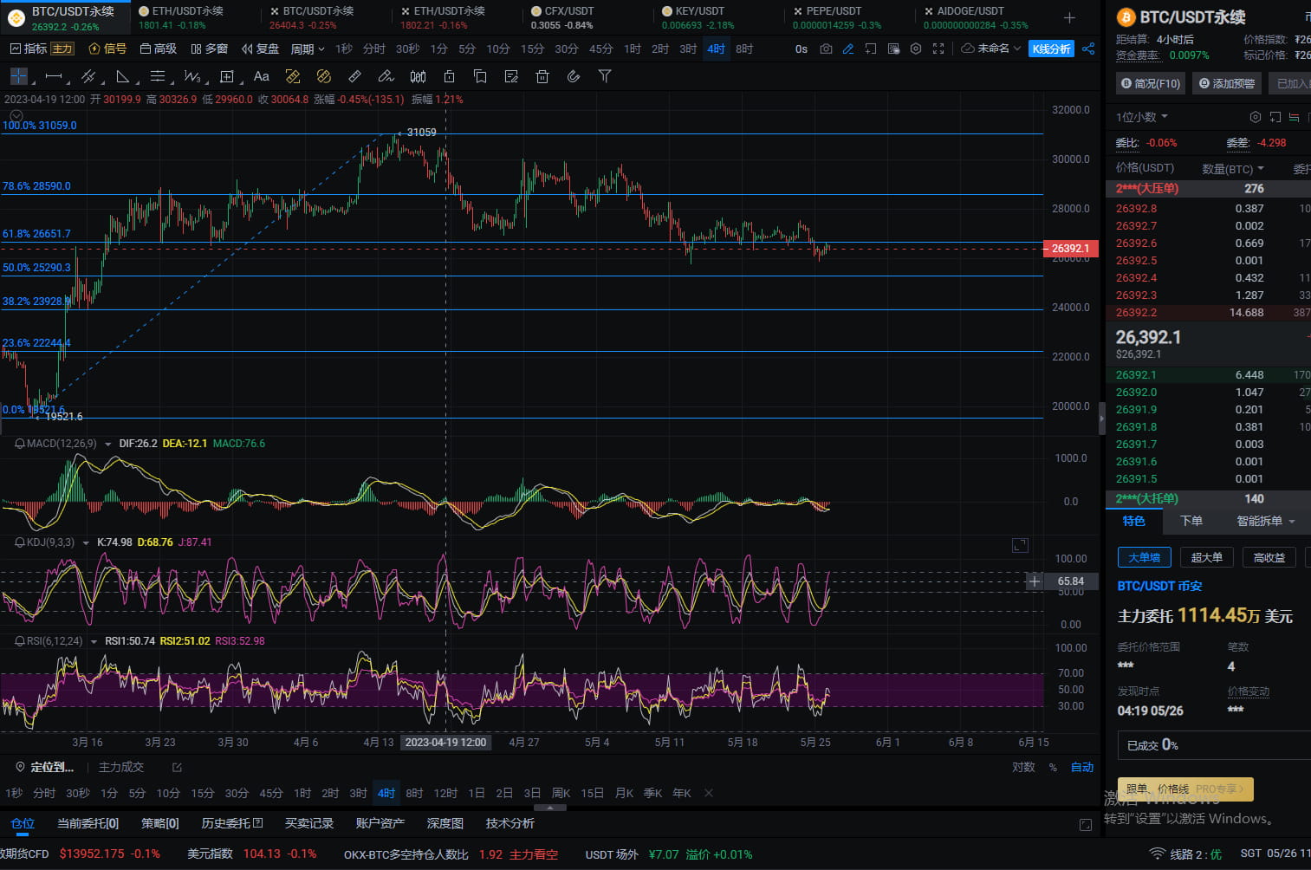Image resolution: width=1311 pixels, height=870 pixels.
Task: Clear drawings with the trash icon
Action: tap(542, 76)
